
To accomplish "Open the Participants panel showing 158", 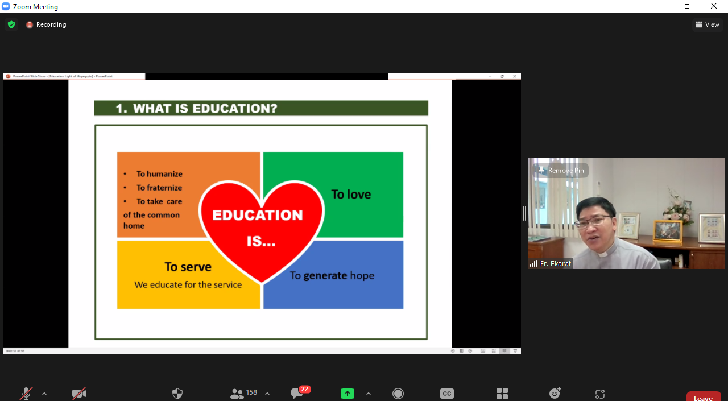I will point(244,393).
